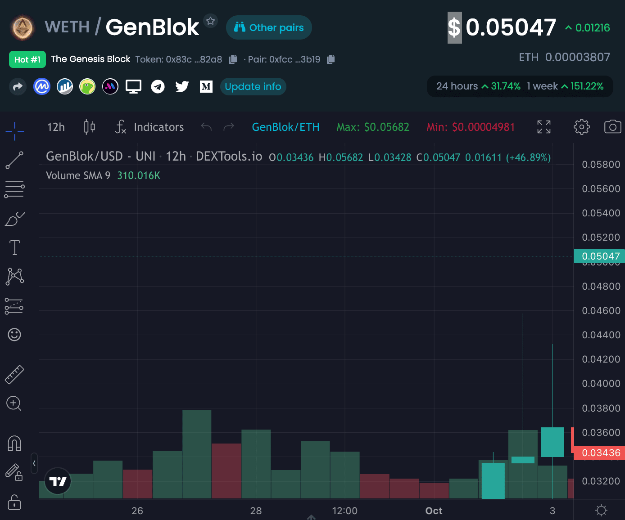Select the crosshair cursor tool
The height and width of the screenshot is (520, 625).
14,131
